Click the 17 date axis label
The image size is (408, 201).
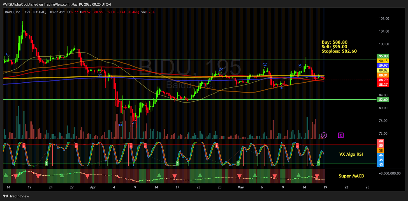177,188
